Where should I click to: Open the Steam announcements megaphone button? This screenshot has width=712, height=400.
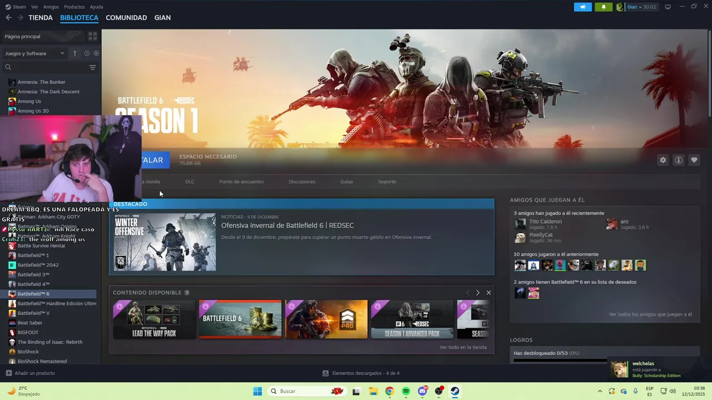[583, 7]
